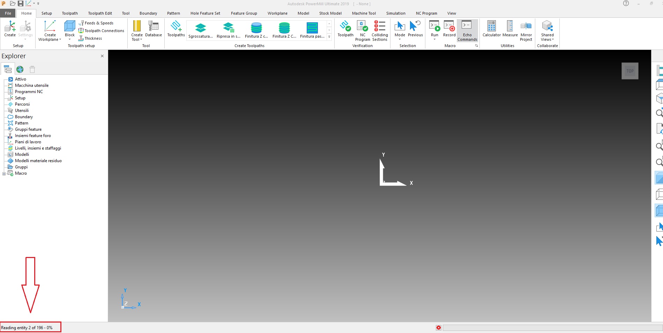Open the Stock Model tab
The height and width of the screenshot is (333, 663).
click(330, 13)
